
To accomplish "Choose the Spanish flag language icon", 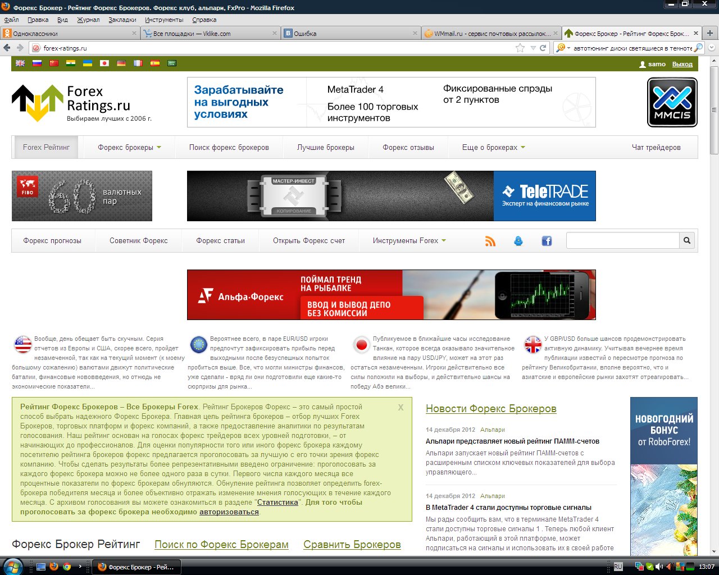I will [x=155, y=63].
